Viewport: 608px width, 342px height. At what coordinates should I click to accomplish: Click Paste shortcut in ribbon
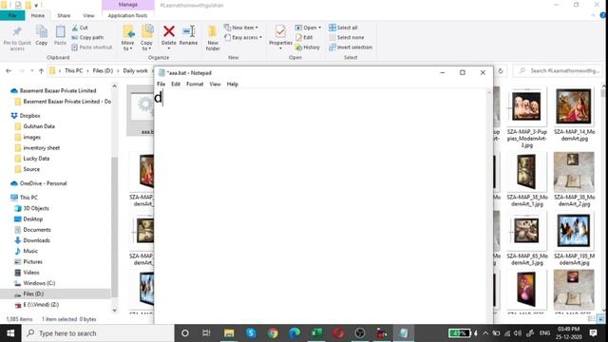(92, 47)
